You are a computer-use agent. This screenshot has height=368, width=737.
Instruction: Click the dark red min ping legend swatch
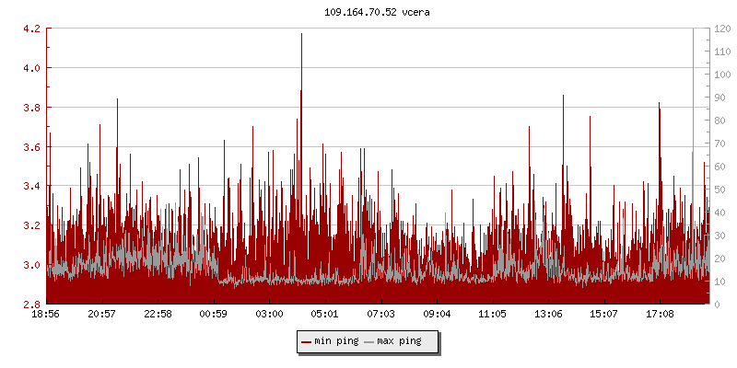307,341
